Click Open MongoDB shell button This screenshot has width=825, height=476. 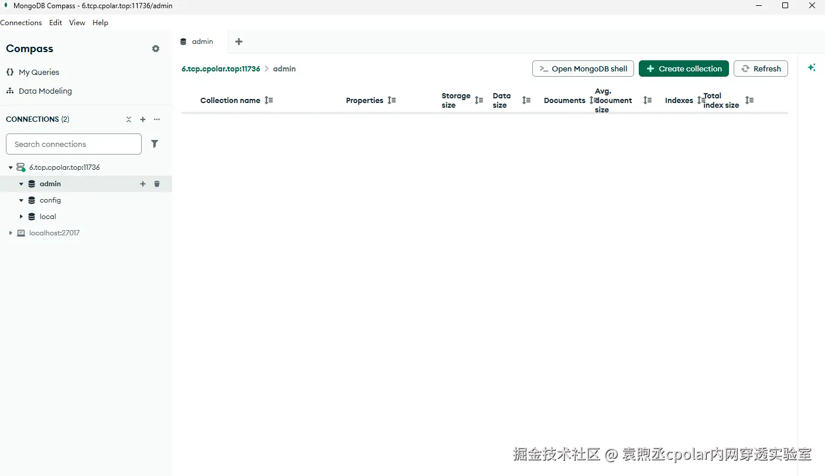click(583, 69)
